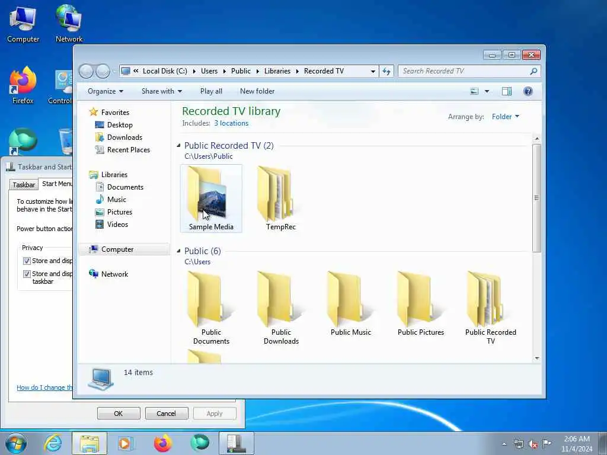This screenshot has width=607, height=455.
Task: Click Libraries in the address breadcrumb
Action: tap(277, 71)
